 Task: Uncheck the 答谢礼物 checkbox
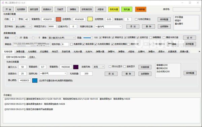click(100, 37)
